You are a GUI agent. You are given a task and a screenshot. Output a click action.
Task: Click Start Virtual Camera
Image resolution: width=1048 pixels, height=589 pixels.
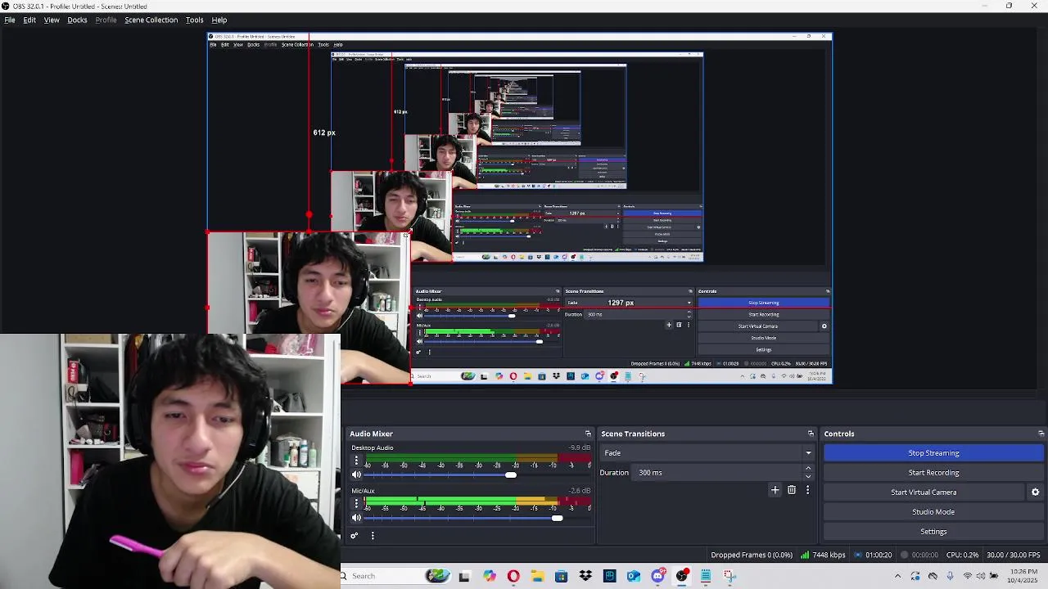pyautogui.click(x=924, y=492)
